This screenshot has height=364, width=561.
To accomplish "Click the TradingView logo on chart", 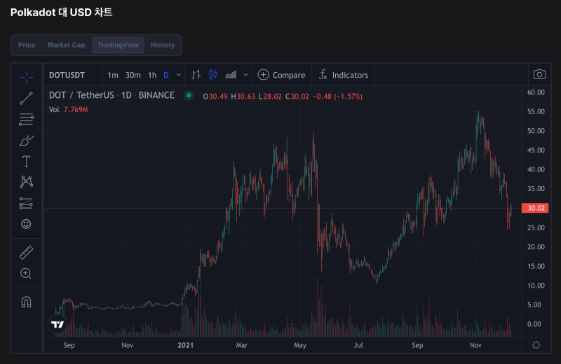I will tap(58, 324).
